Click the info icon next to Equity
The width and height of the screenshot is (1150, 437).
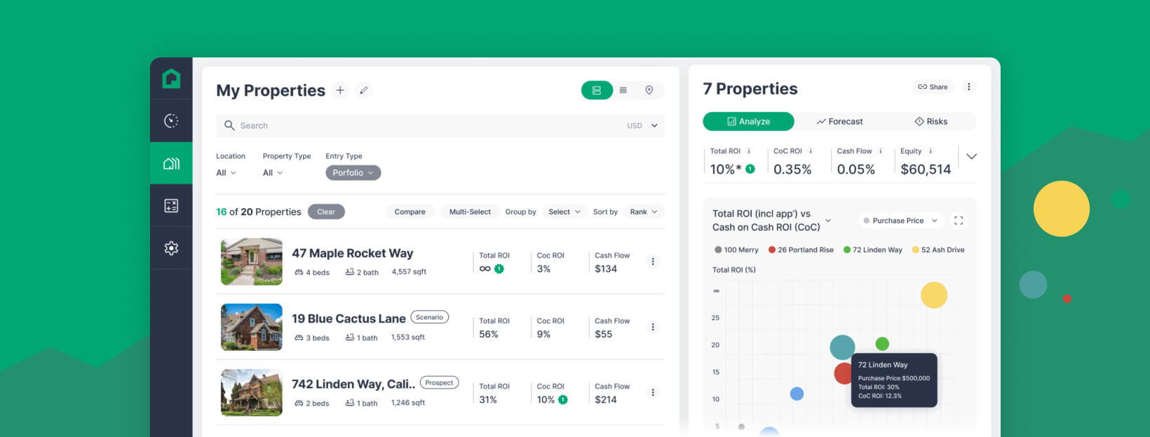931,151
